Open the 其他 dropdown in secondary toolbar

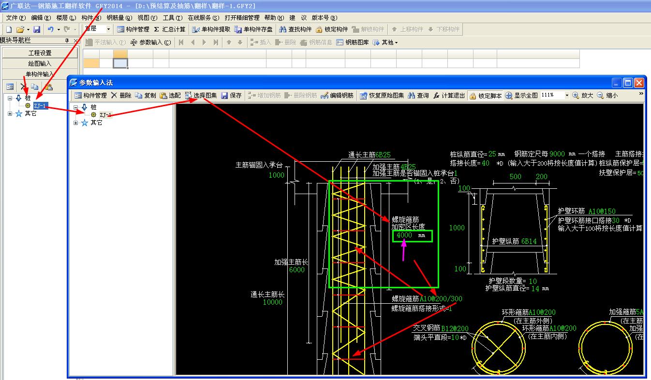pos(385,42)
